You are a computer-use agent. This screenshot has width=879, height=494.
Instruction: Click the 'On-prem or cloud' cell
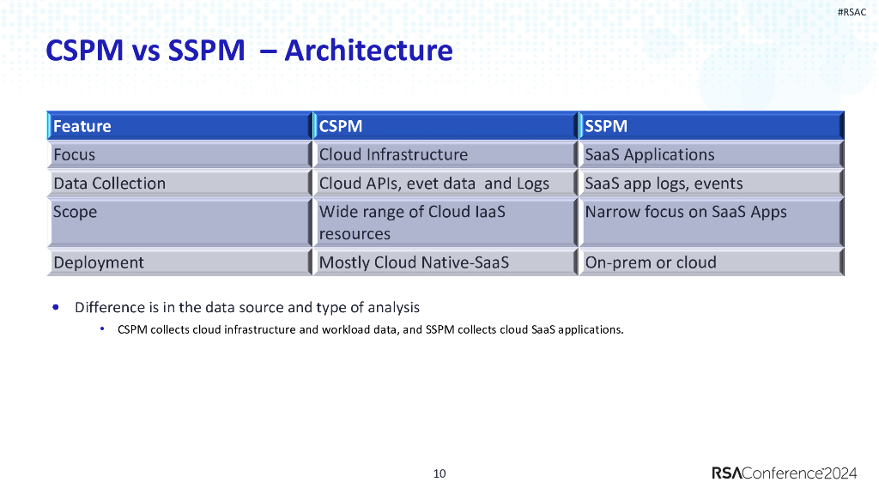712,262
